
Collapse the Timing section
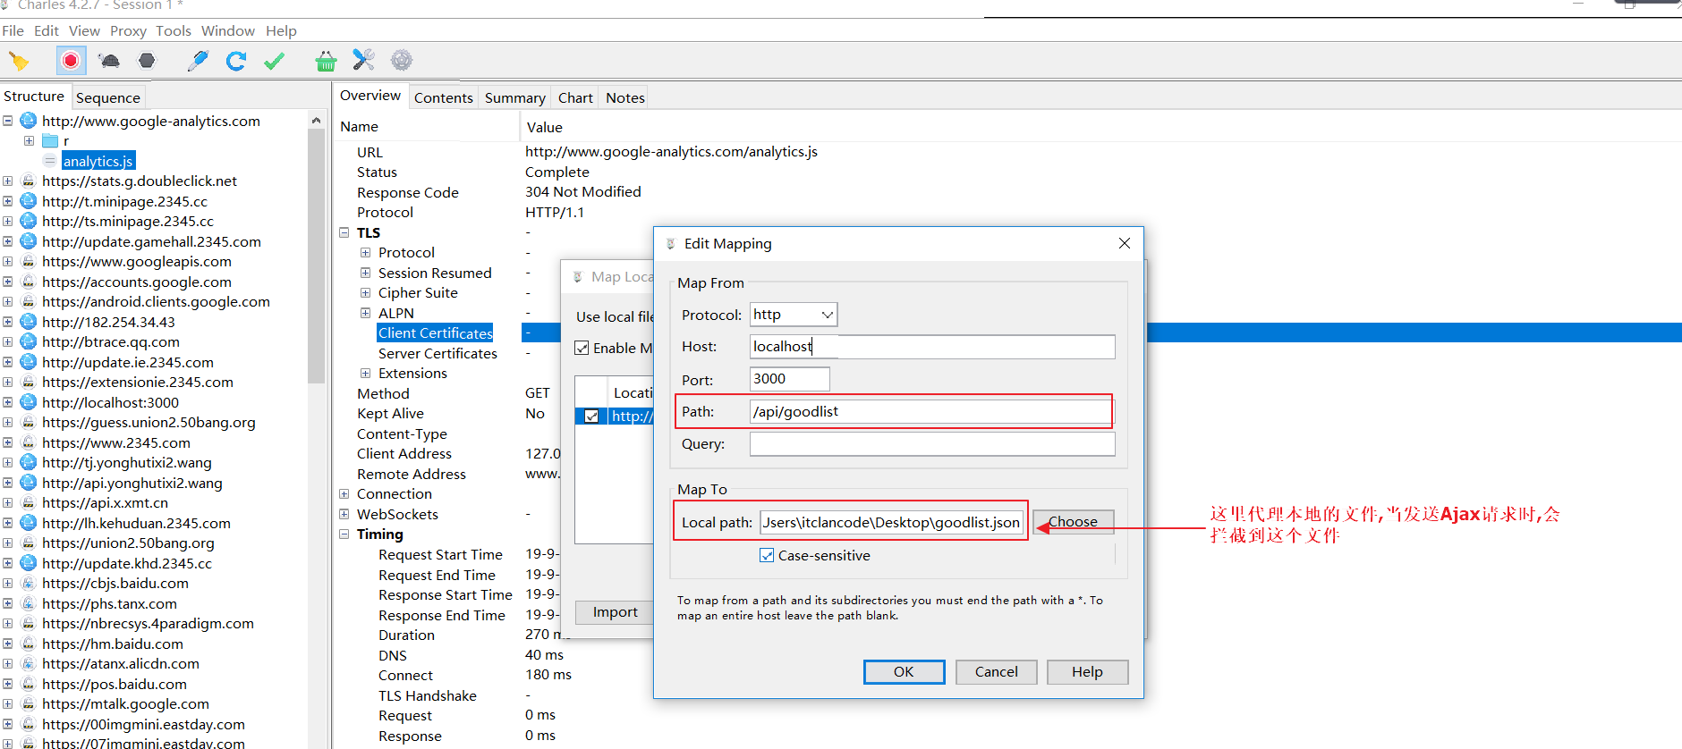tap(344, 534)
